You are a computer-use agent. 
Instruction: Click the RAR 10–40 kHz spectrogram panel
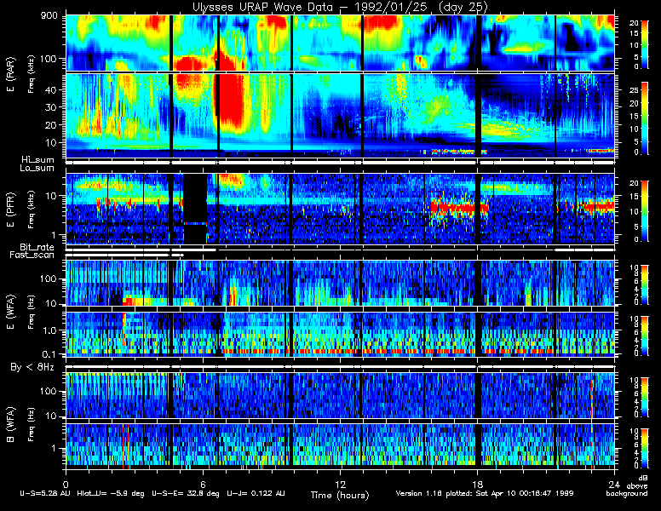pyautogui.click(x=340, y=116)
